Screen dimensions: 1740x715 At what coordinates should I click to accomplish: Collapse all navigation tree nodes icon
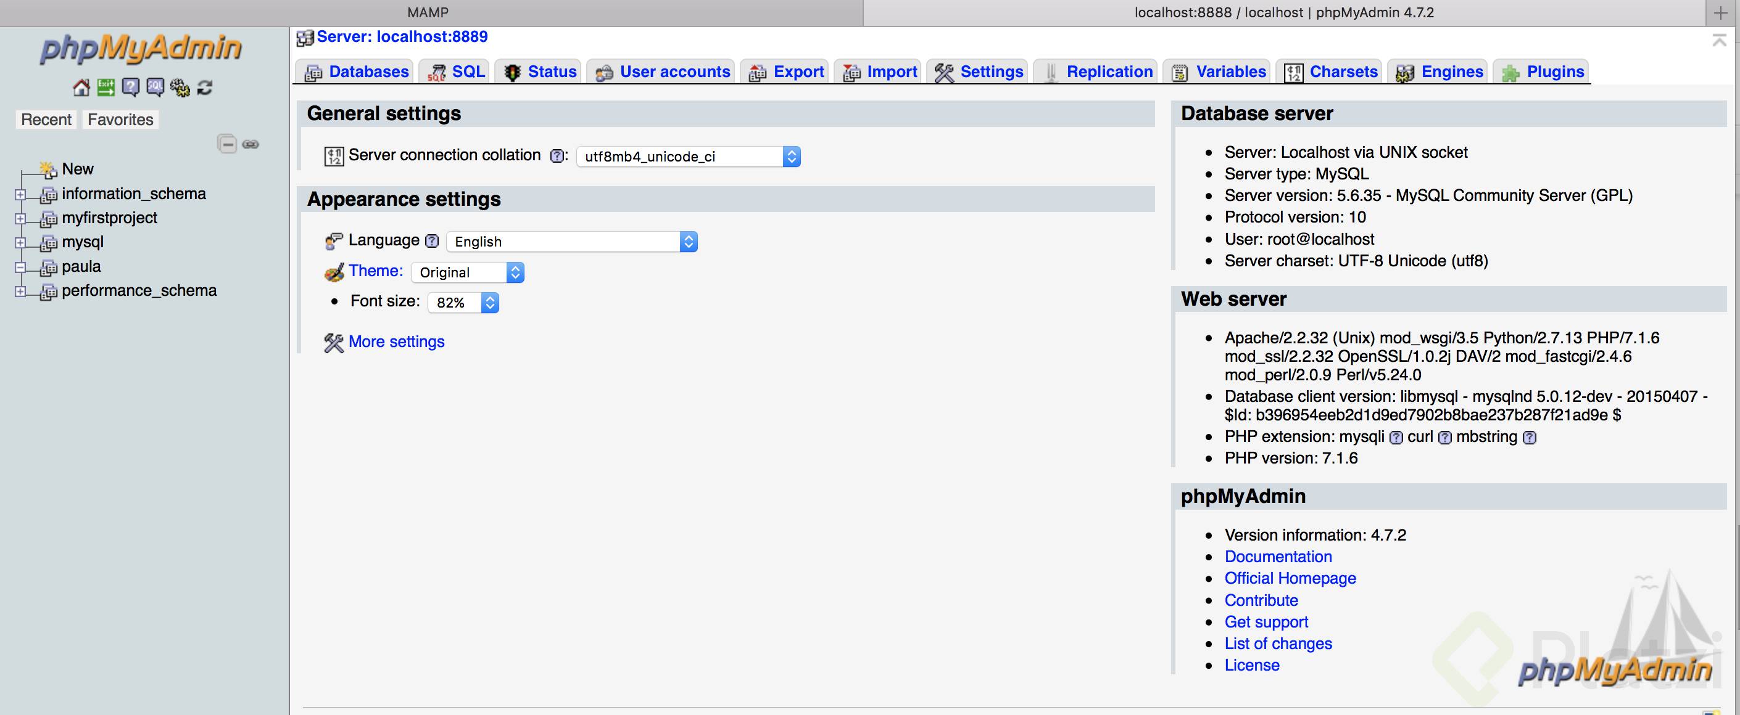[227, 144]
